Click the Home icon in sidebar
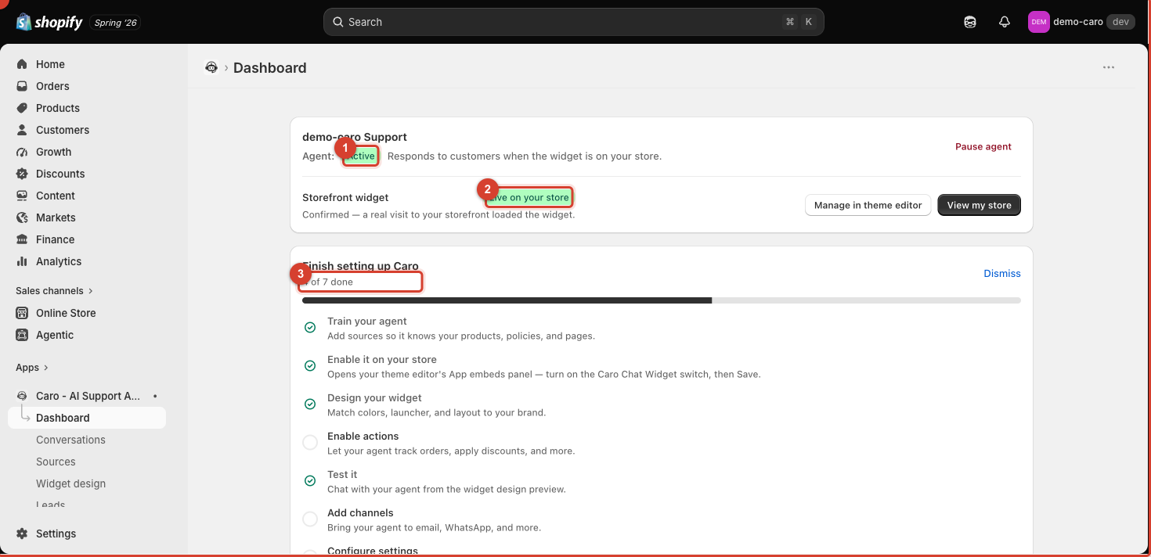 22,64
